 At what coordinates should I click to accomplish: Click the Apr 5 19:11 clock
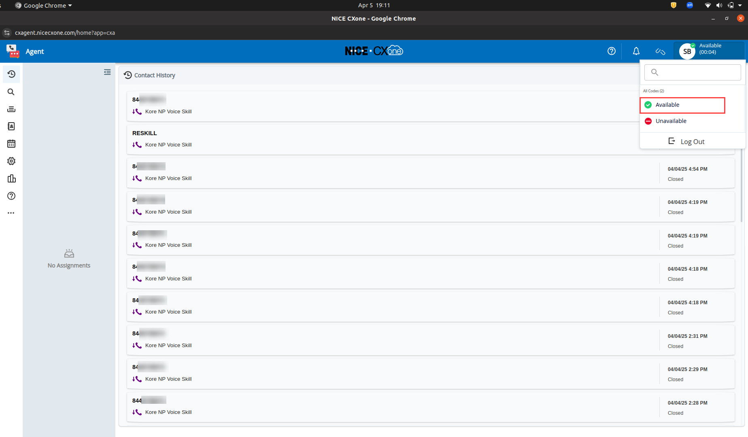pos(374,5)
